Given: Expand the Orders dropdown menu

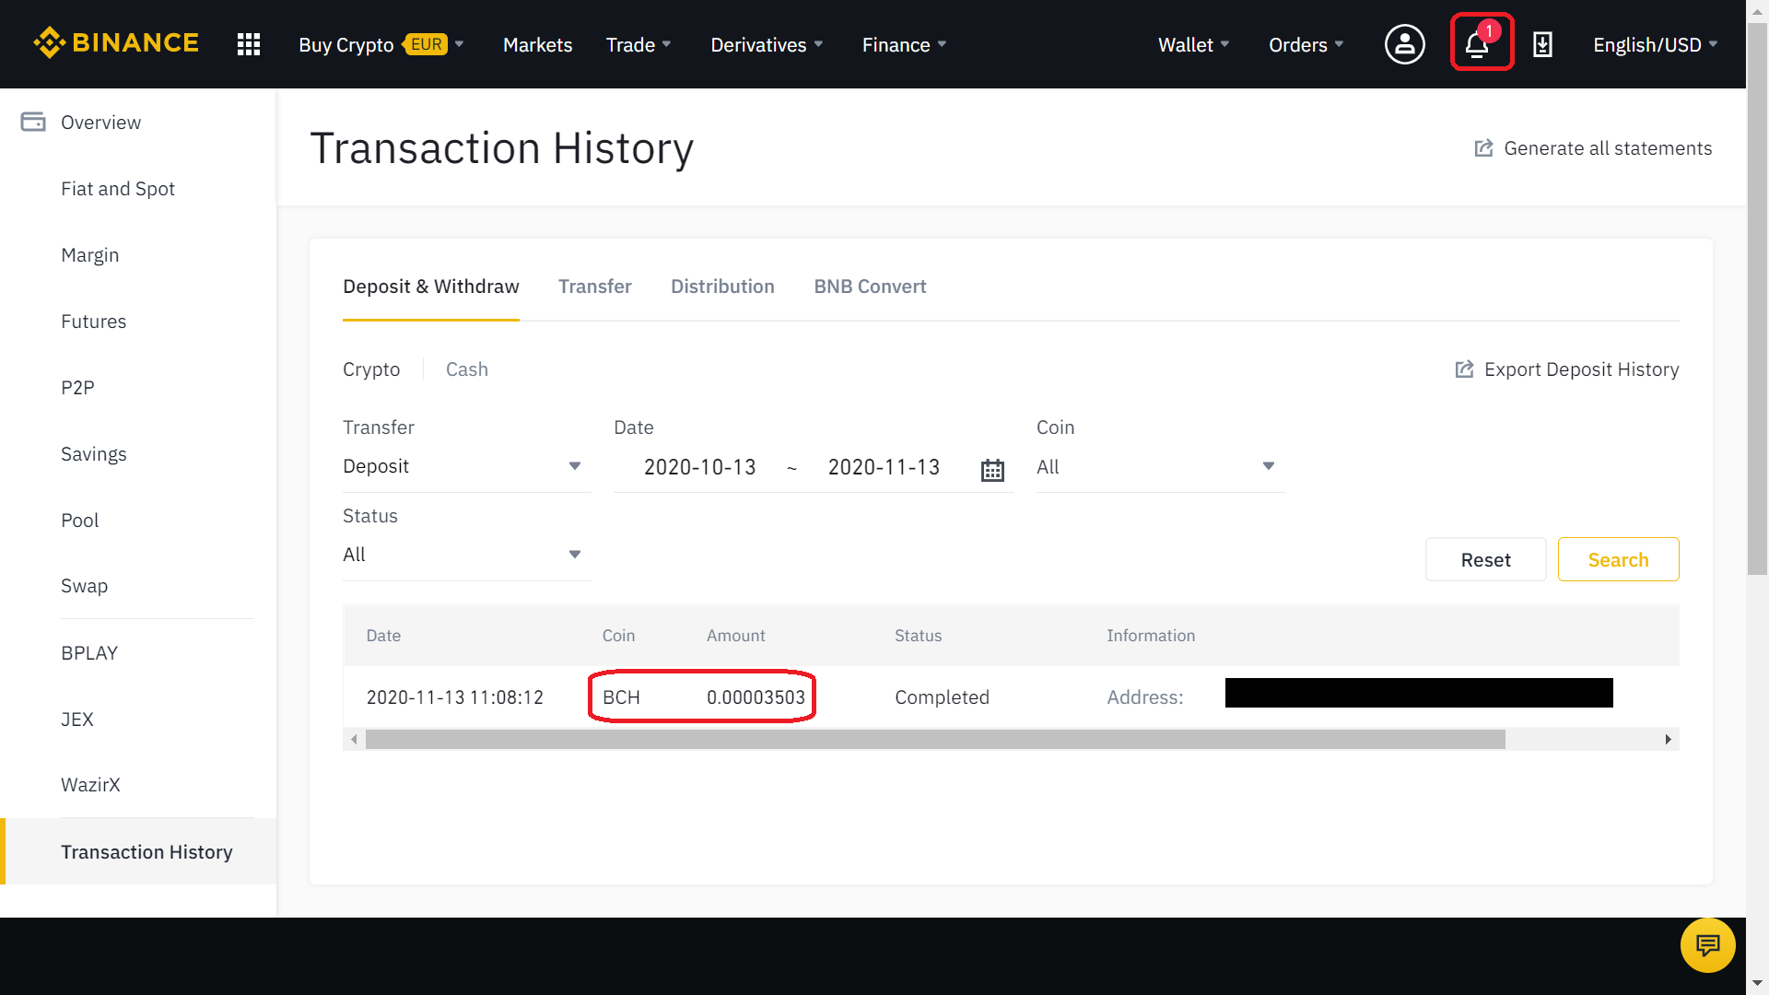Looking at the screenshot, I should (x=1306, y=44).
